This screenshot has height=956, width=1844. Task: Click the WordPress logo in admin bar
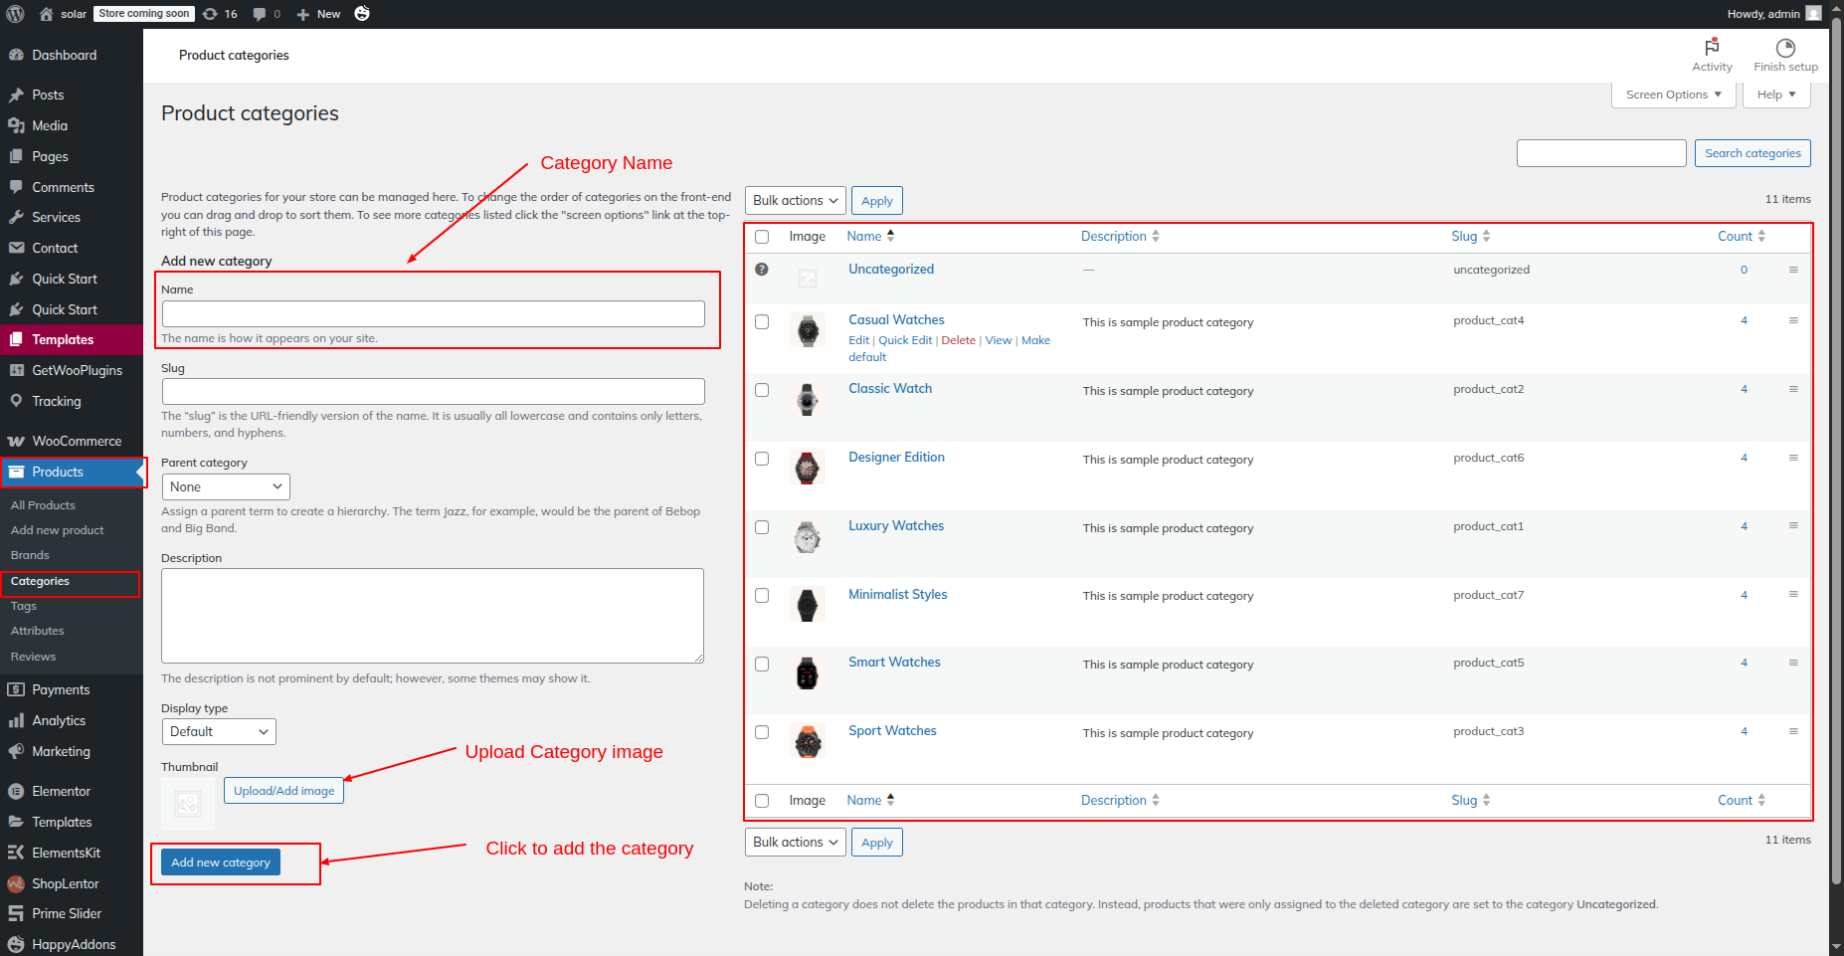(15, 14)
